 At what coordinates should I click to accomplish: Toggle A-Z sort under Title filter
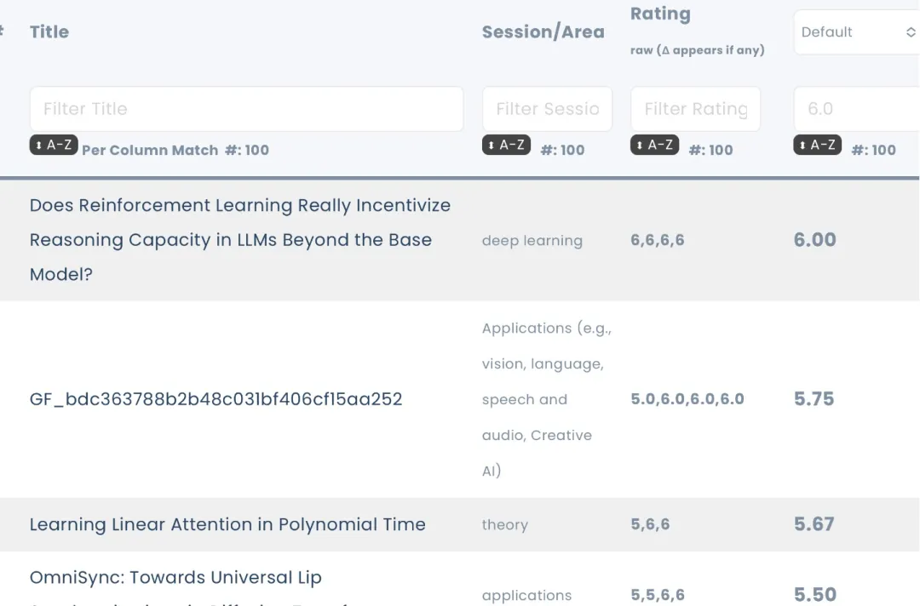[x=54, y=145]
